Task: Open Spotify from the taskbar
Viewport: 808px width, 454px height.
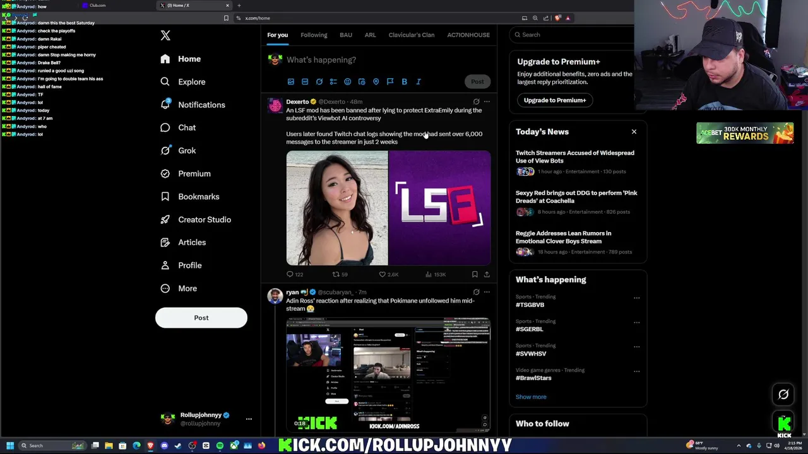Action: [220, 446]
